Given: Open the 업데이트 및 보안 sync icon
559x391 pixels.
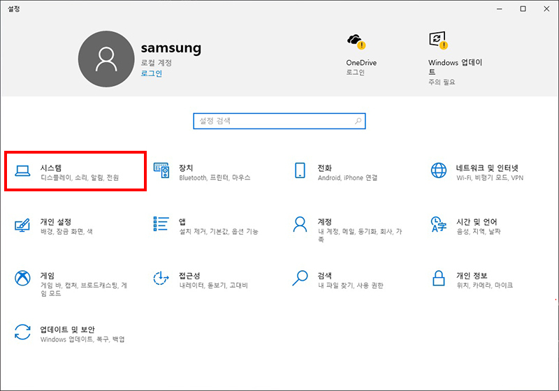Looking at the screenshot, I should (x=22, y=332).
